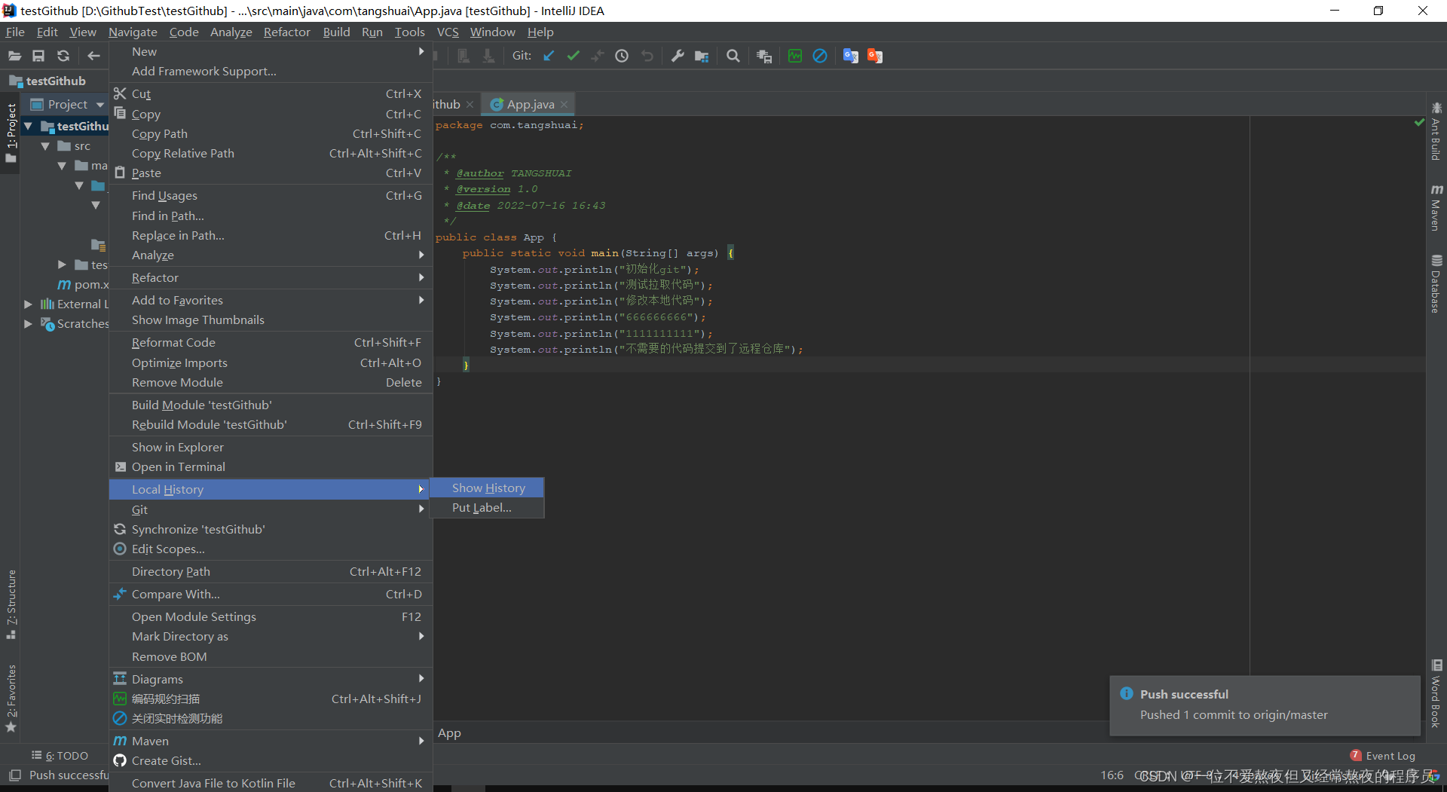
Task: Open the Ant Build side panel
Action: coord(1436,131)
